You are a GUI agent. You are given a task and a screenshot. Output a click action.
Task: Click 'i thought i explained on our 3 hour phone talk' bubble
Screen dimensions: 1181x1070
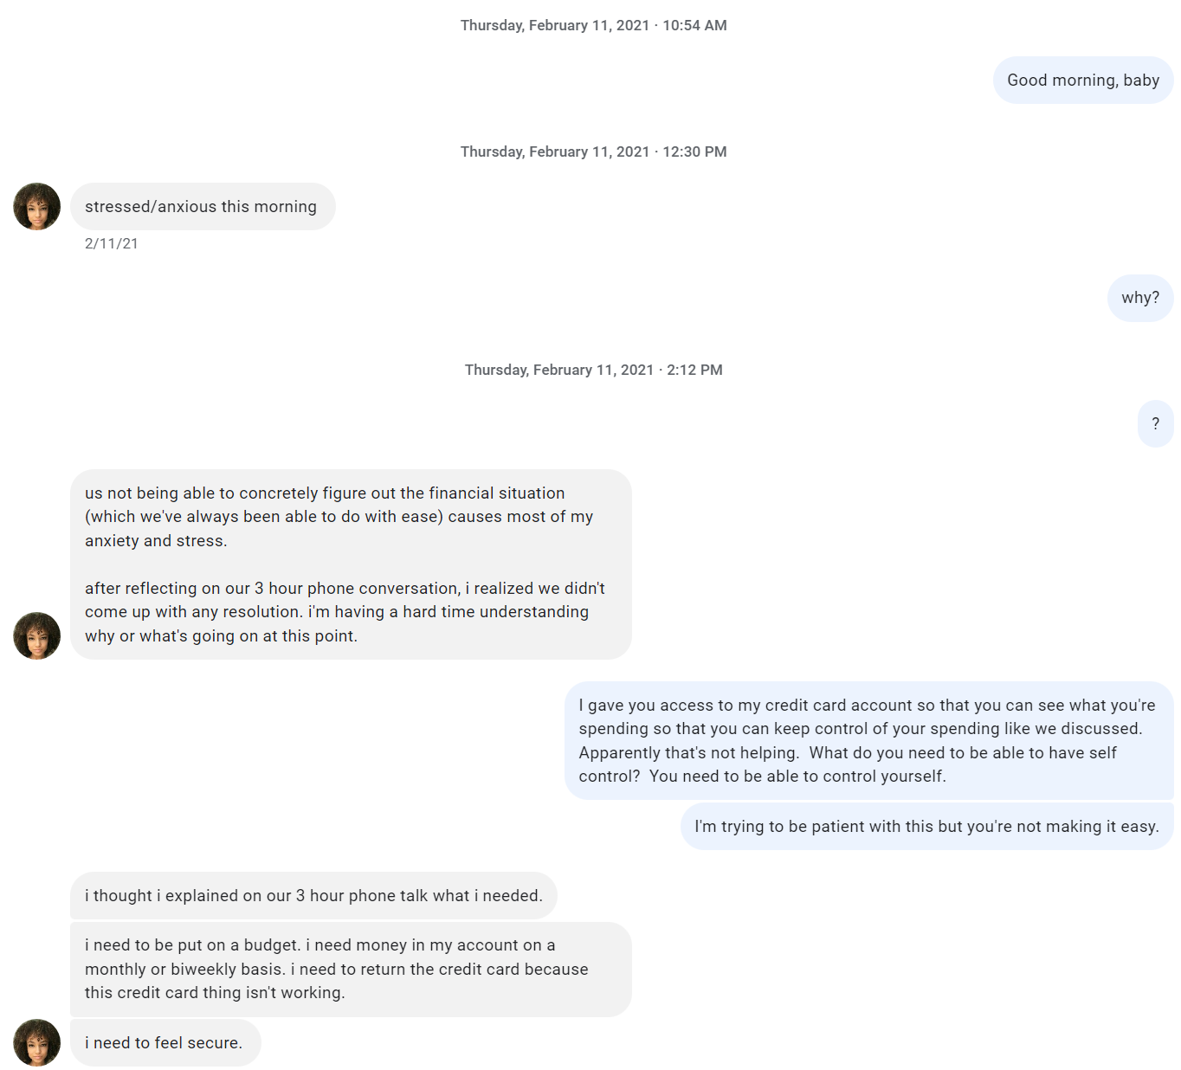pos(313,896)
